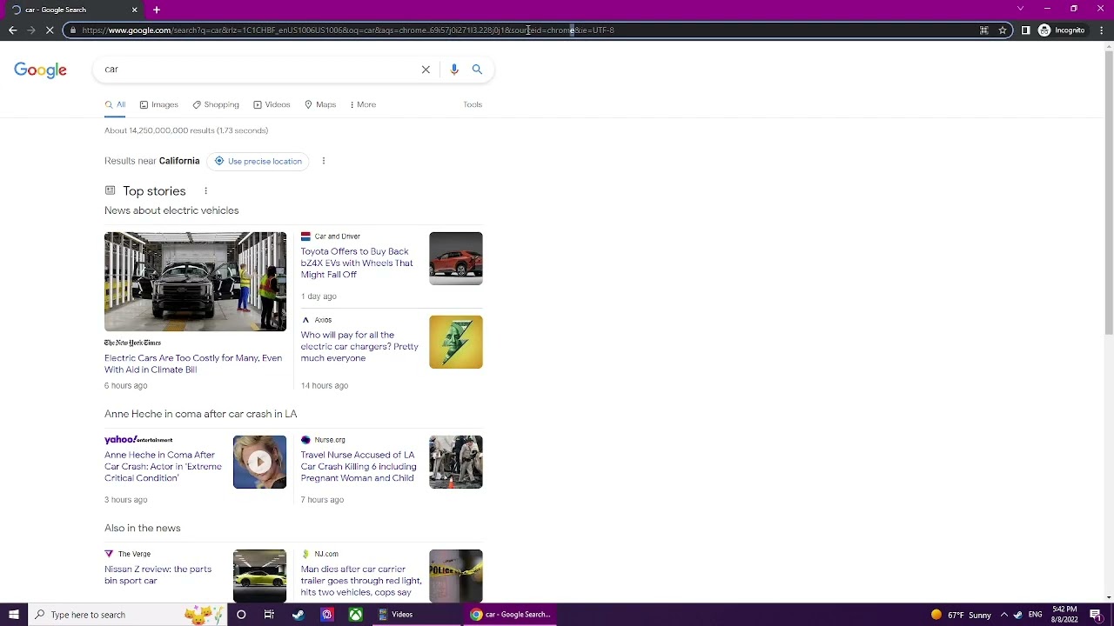The image size is (1114, 626).
Task: Open Travel Nurse Accused article
Action: 359,466
